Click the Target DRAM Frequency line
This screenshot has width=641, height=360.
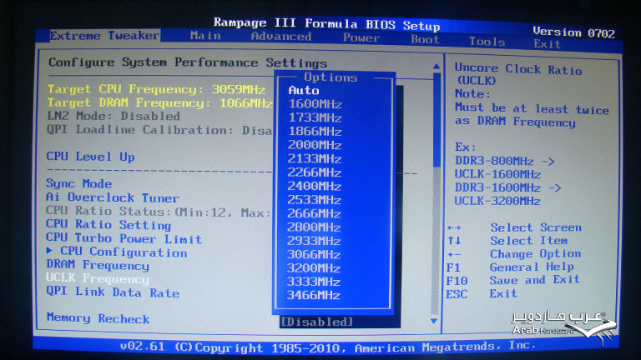[x=160, y=102]
